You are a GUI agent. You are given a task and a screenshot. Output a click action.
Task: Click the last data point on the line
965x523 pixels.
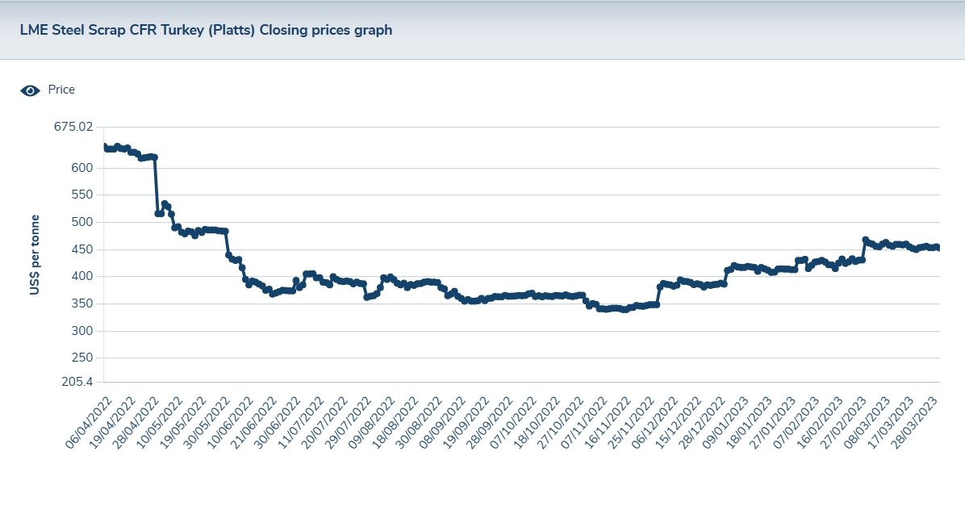[x=939, y=249]
